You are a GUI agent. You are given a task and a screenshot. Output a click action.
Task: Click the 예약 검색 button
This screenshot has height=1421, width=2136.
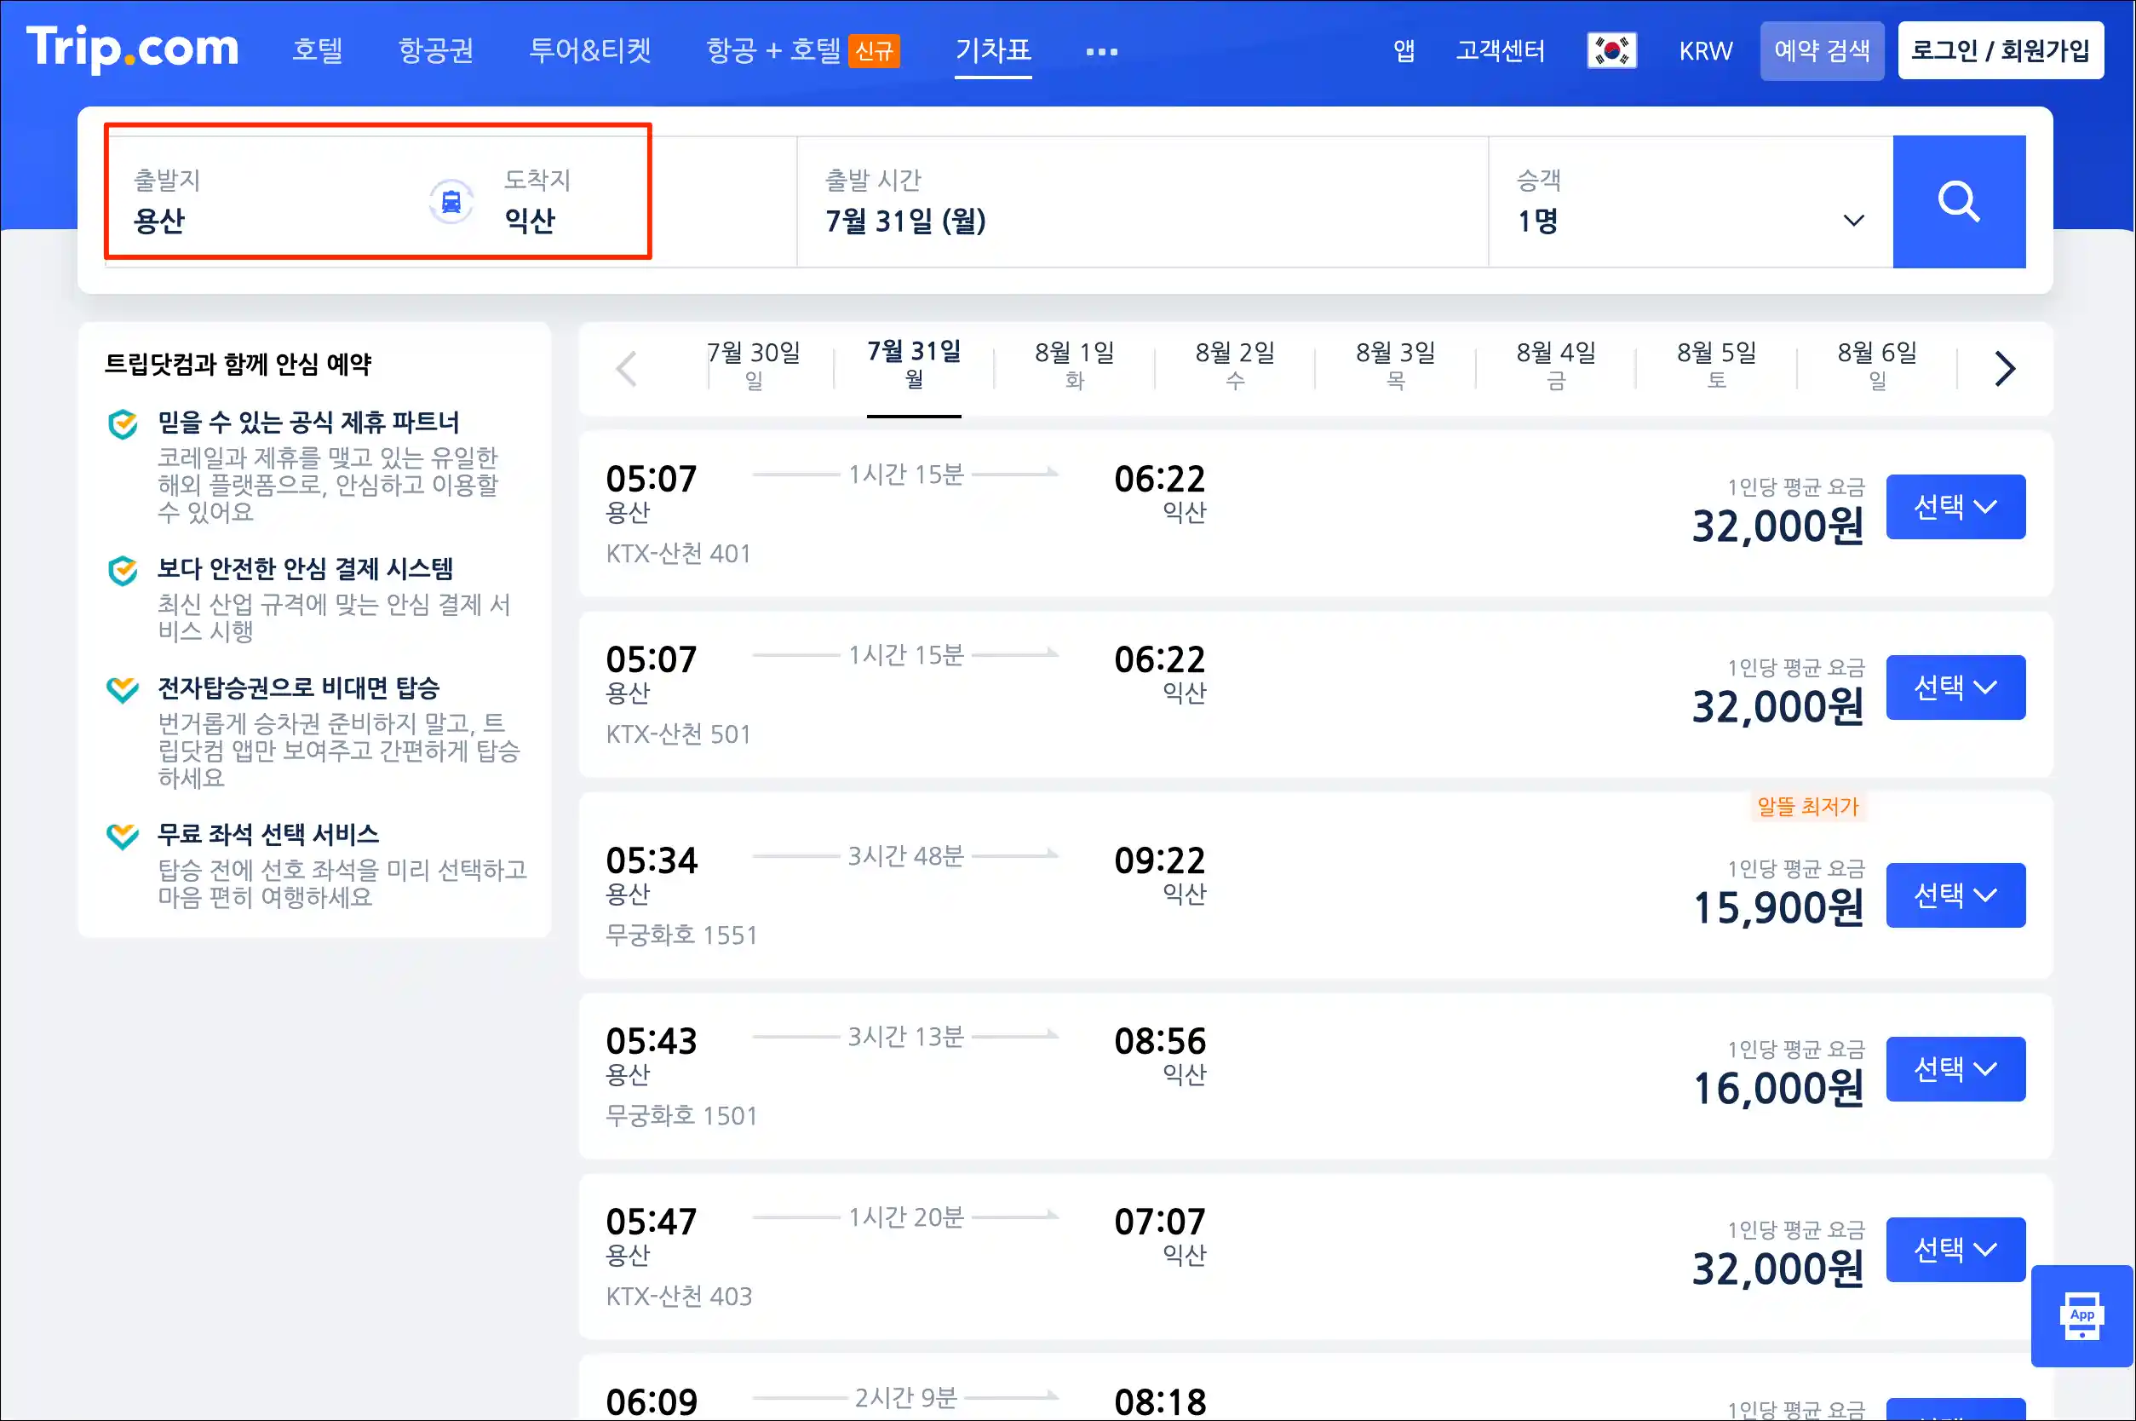[x=1822, y=51]
